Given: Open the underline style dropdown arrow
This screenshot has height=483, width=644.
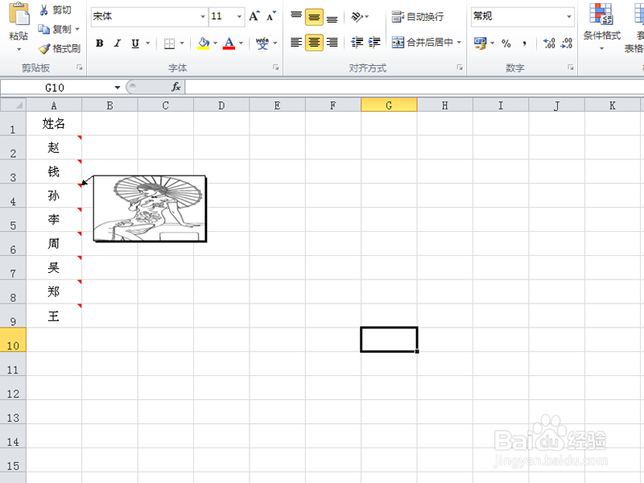Looking at the screenshot, I should pos(148,43).
